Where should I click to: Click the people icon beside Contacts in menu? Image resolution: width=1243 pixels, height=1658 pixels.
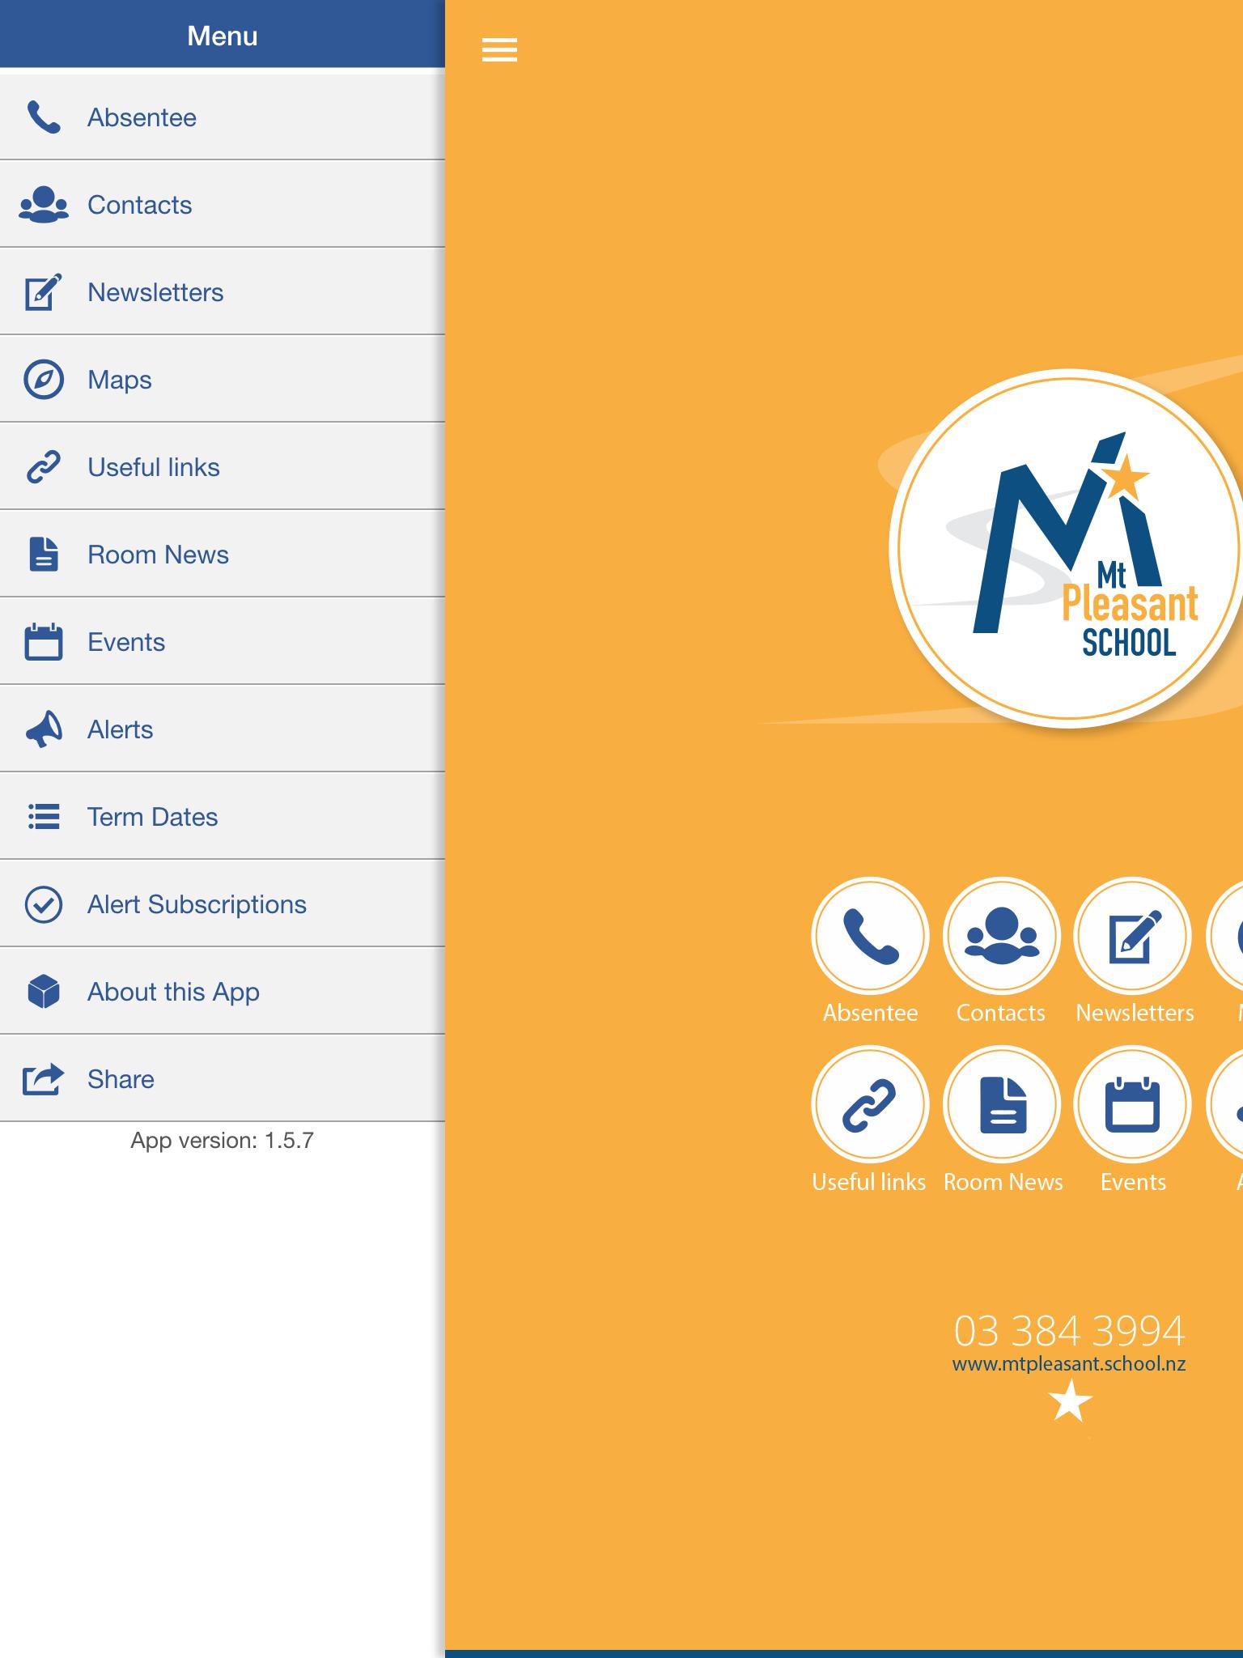click(44, 205)
